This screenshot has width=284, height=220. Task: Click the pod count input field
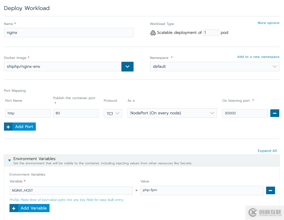click(211, 33)
